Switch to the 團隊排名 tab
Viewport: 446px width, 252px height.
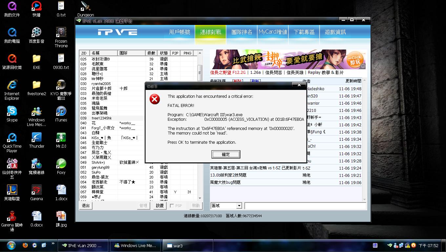(242, 32)
